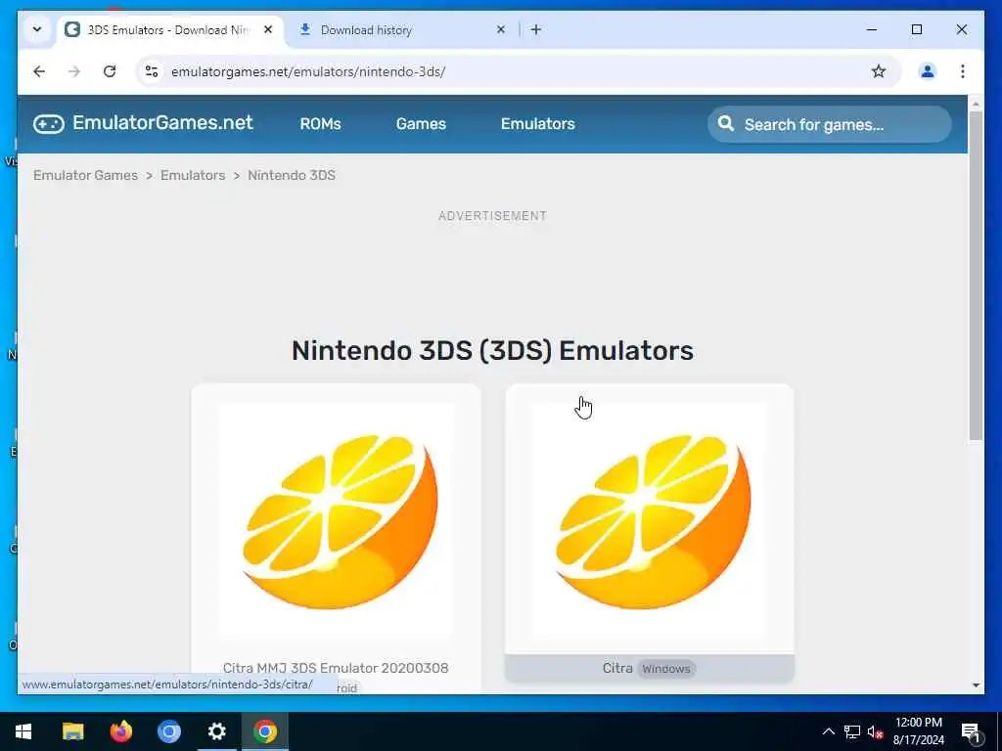Reload the current page
This screenshot has width=1002, height=751.
point(110,71)
